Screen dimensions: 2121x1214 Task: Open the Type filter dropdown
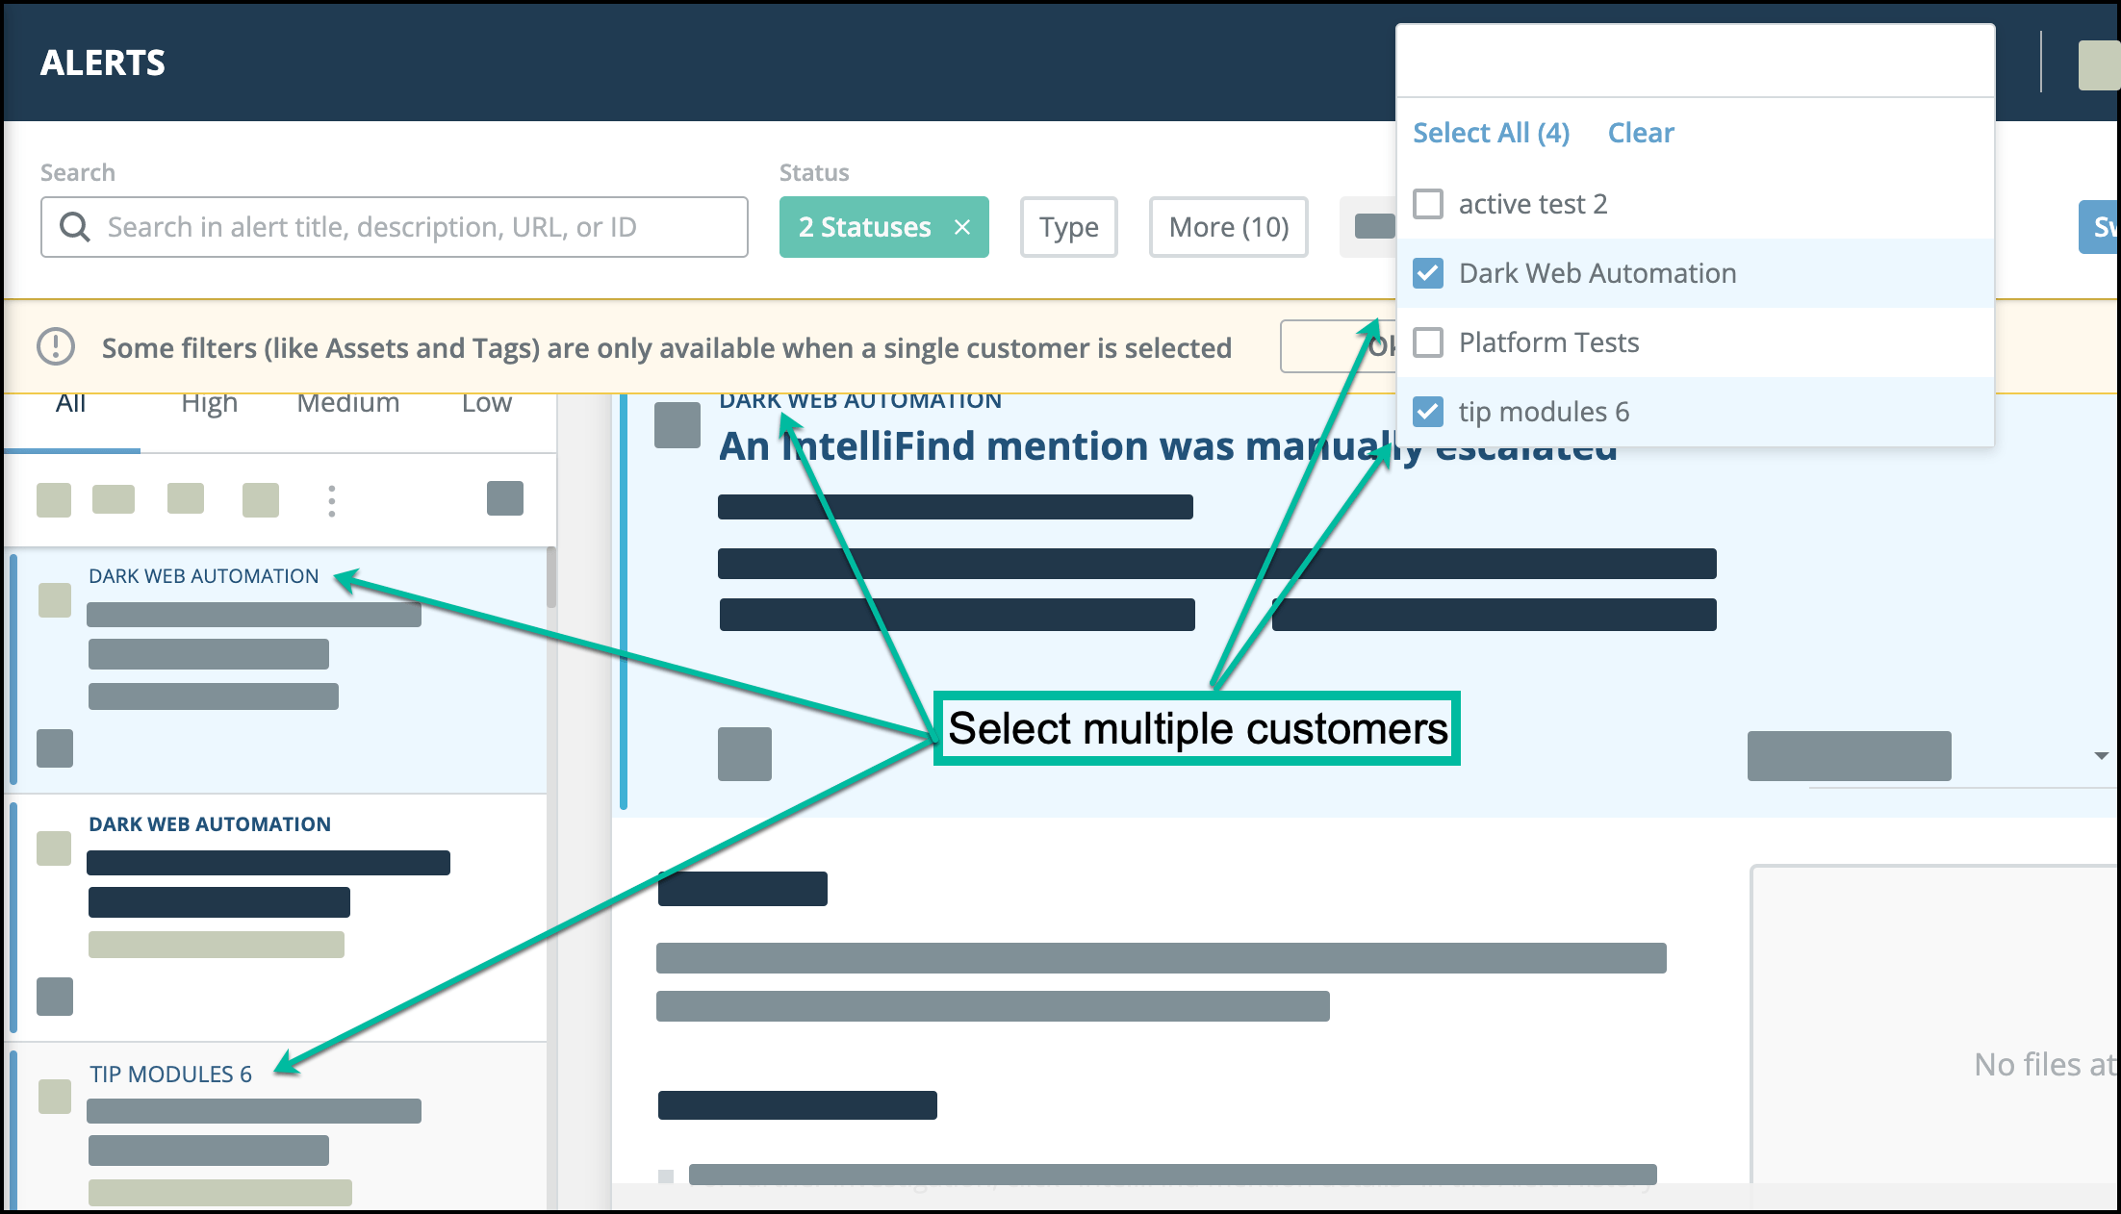point(1068,227)
